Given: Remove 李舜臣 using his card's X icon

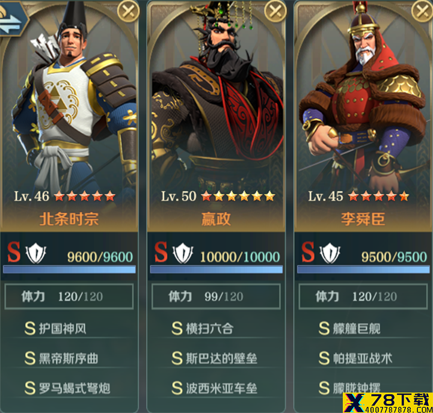Looking at the screenshot, I should (x=422, y=11).
